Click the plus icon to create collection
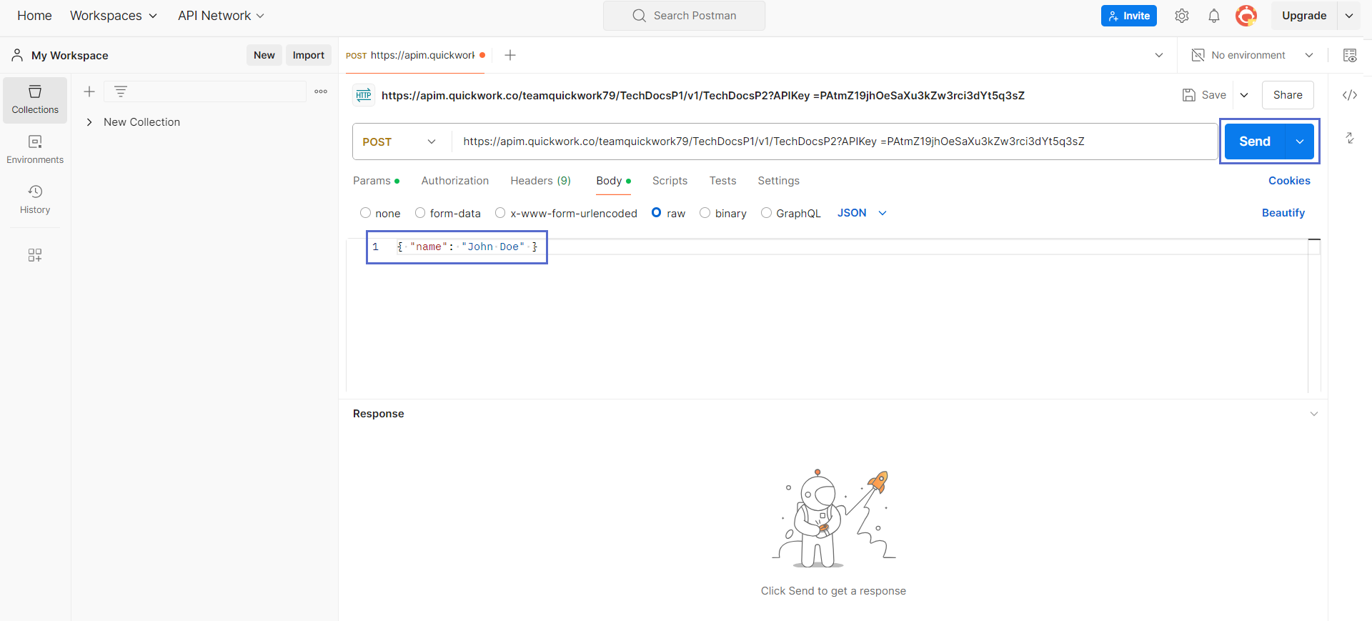This screenshot has width=1372, height=621. tap(89, 91)
